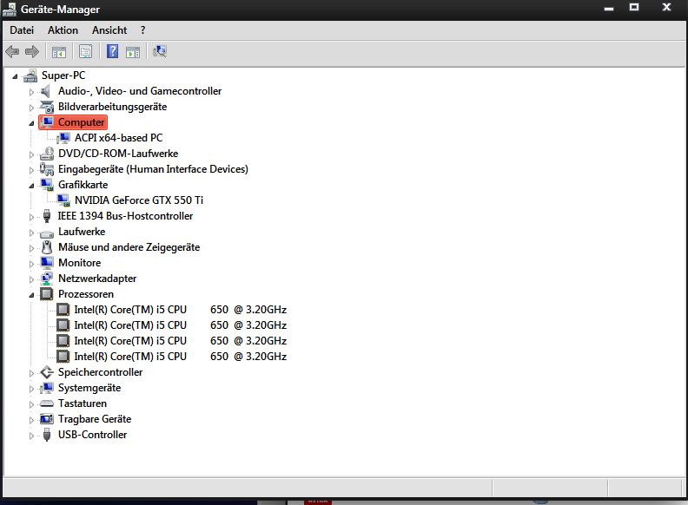Click the Back arrow toolbar button
The height and width of the screenshot is (505, 688).
point(13,51)
